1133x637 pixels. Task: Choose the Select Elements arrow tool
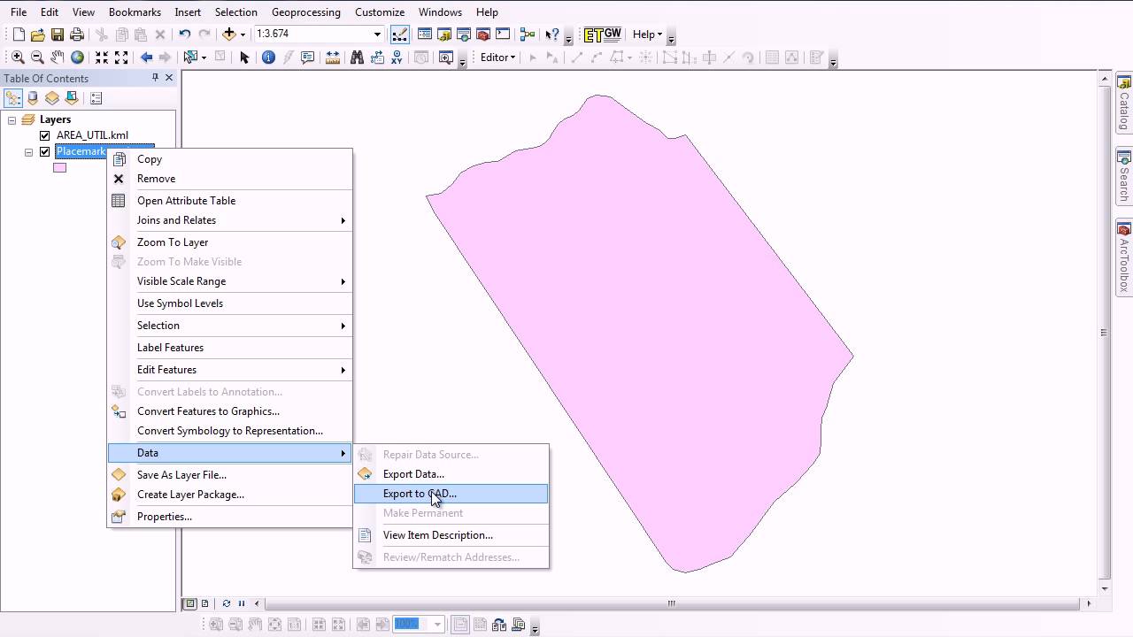(245, 58)
